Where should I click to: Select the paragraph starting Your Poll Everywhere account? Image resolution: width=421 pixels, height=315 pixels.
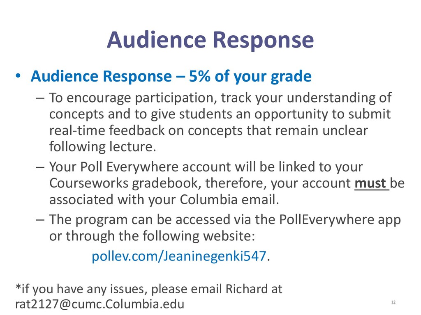coord(227,183)
